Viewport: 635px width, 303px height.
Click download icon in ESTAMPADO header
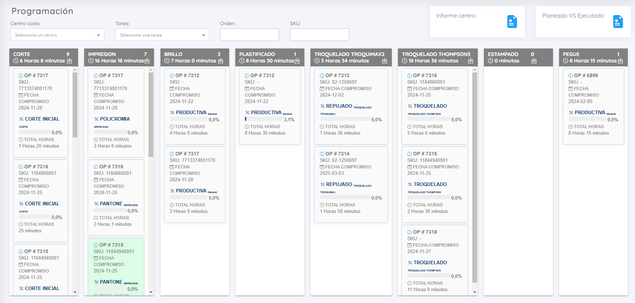coord(534,61)
